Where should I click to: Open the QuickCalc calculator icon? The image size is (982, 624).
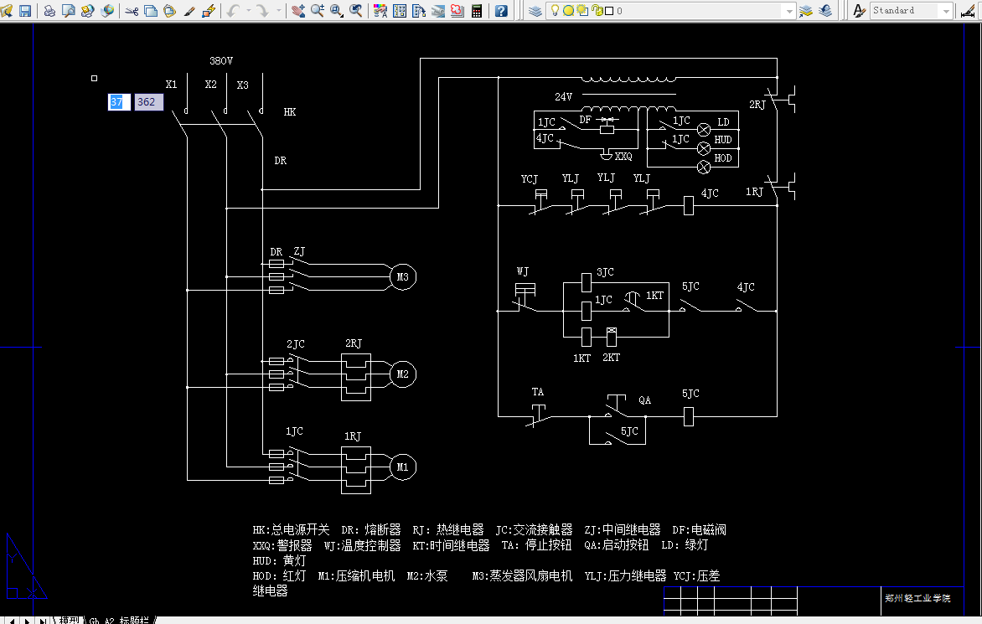[x=477, y=11]
